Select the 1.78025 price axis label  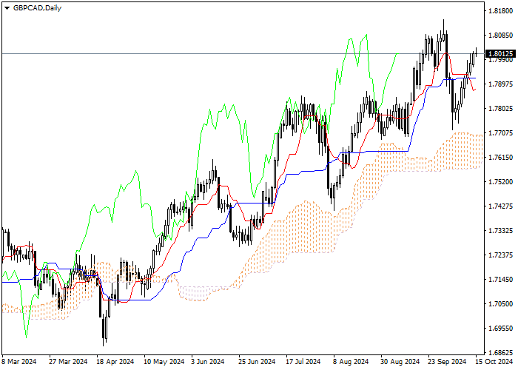(501, 109)
